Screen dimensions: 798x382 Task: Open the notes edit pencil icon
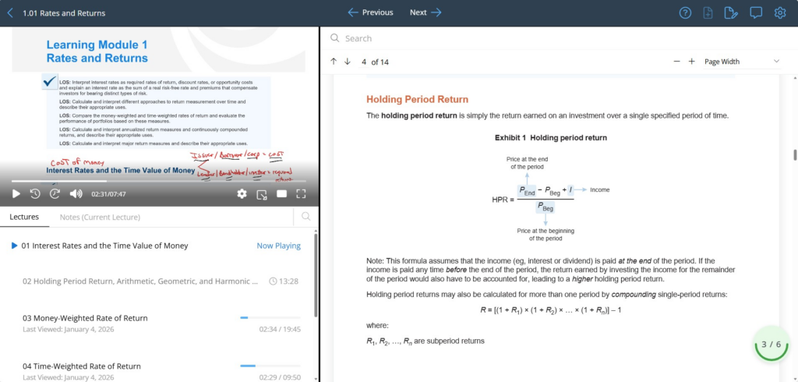point(731,12)
